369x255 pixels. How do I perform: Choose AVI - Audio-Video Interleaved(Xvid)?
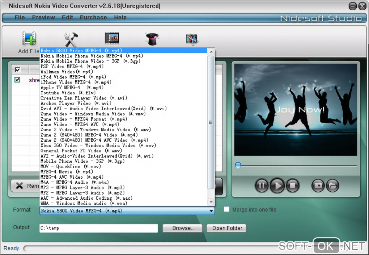tap(124, 156)
